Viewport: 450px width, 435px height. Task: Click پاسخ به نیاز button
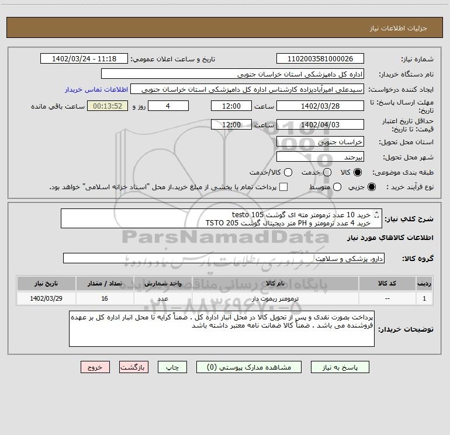[x=340, y=367]
